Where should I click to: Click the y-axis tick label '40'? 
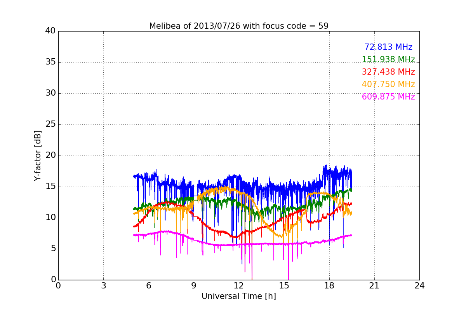pos(50,31)
